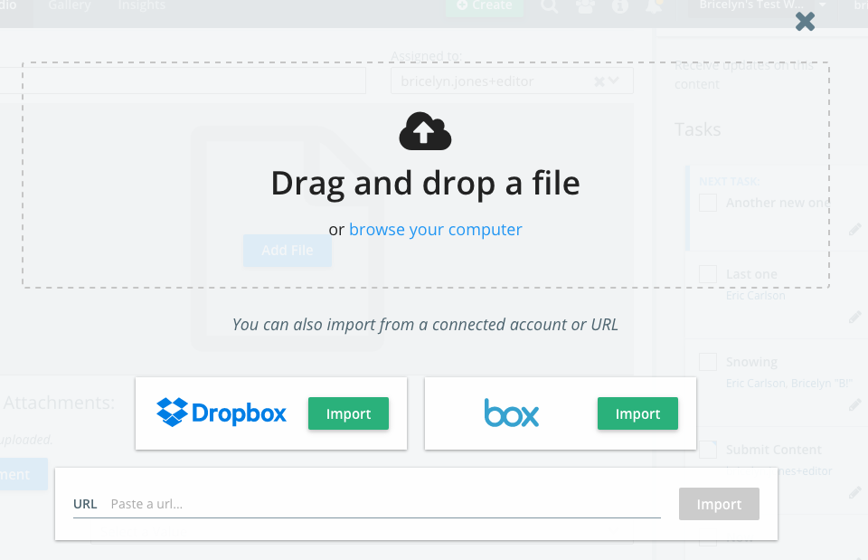868x560 pixels.
Task: Open browse your computer link
Action: tap(435, 229)
